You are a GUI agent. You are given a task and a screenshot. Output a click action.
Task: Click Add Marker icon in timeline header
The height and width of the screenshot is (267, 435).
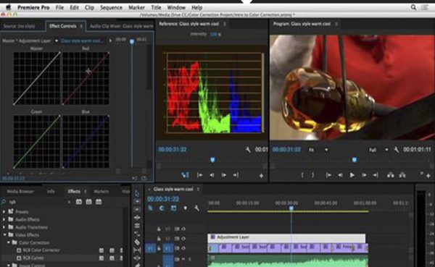[185, 208]
